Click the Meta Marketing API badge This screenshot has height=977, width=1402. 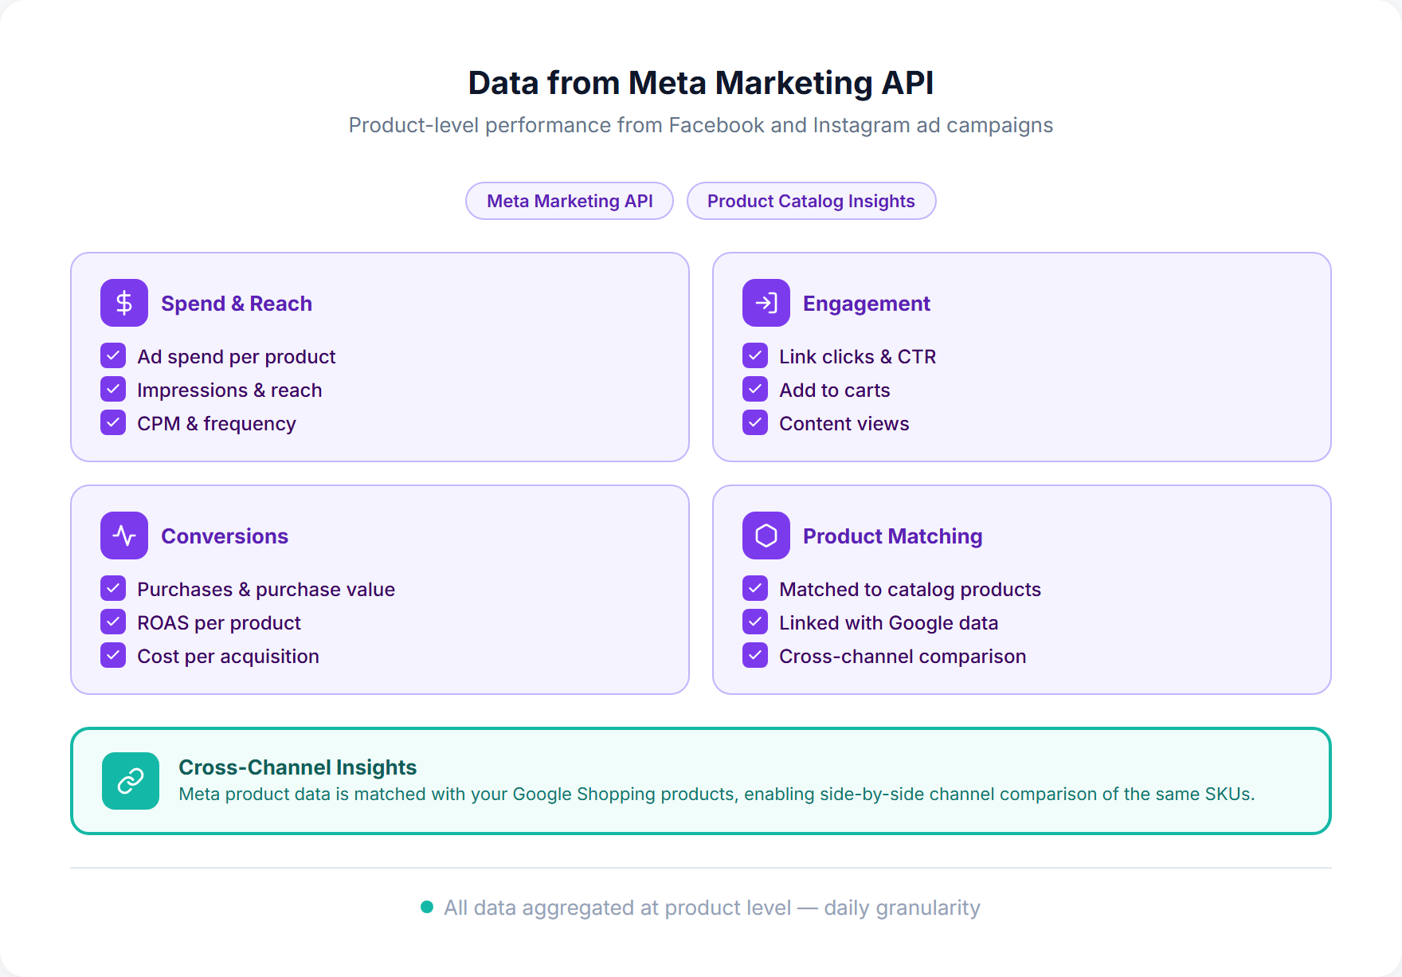pos(569,201)
